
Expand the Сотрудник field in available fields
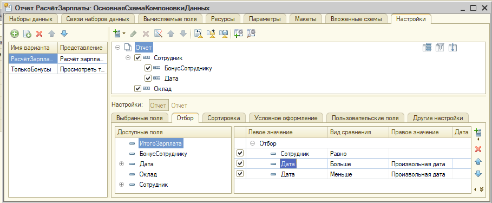tap(122, 185)
